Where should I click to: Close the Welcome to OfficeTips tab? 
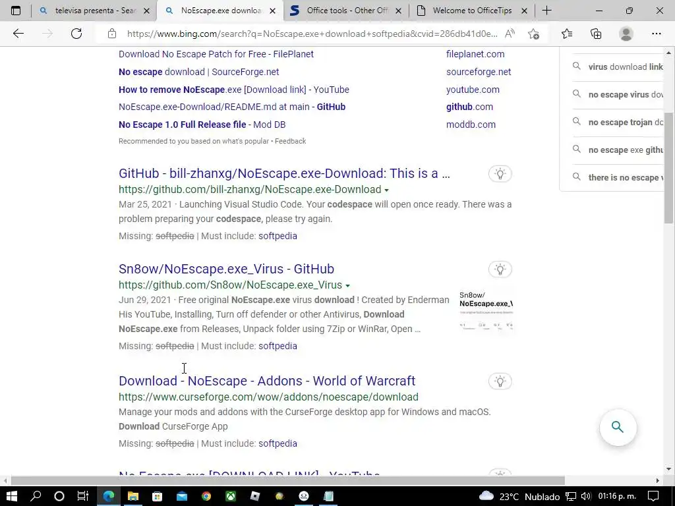(x=524, y=11)
